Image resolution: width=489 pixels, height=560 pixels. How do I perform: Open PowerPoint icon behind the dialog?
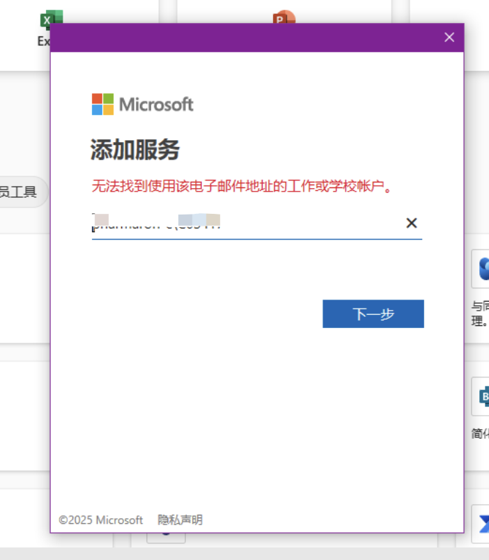pos(284,17)
